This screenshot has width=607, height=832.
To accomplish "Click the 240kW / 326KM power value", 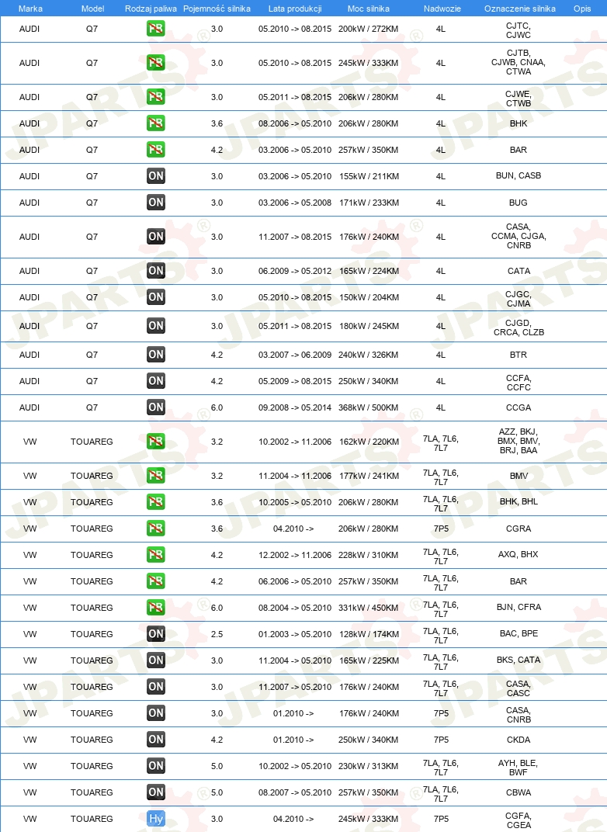I will point(368,355).
